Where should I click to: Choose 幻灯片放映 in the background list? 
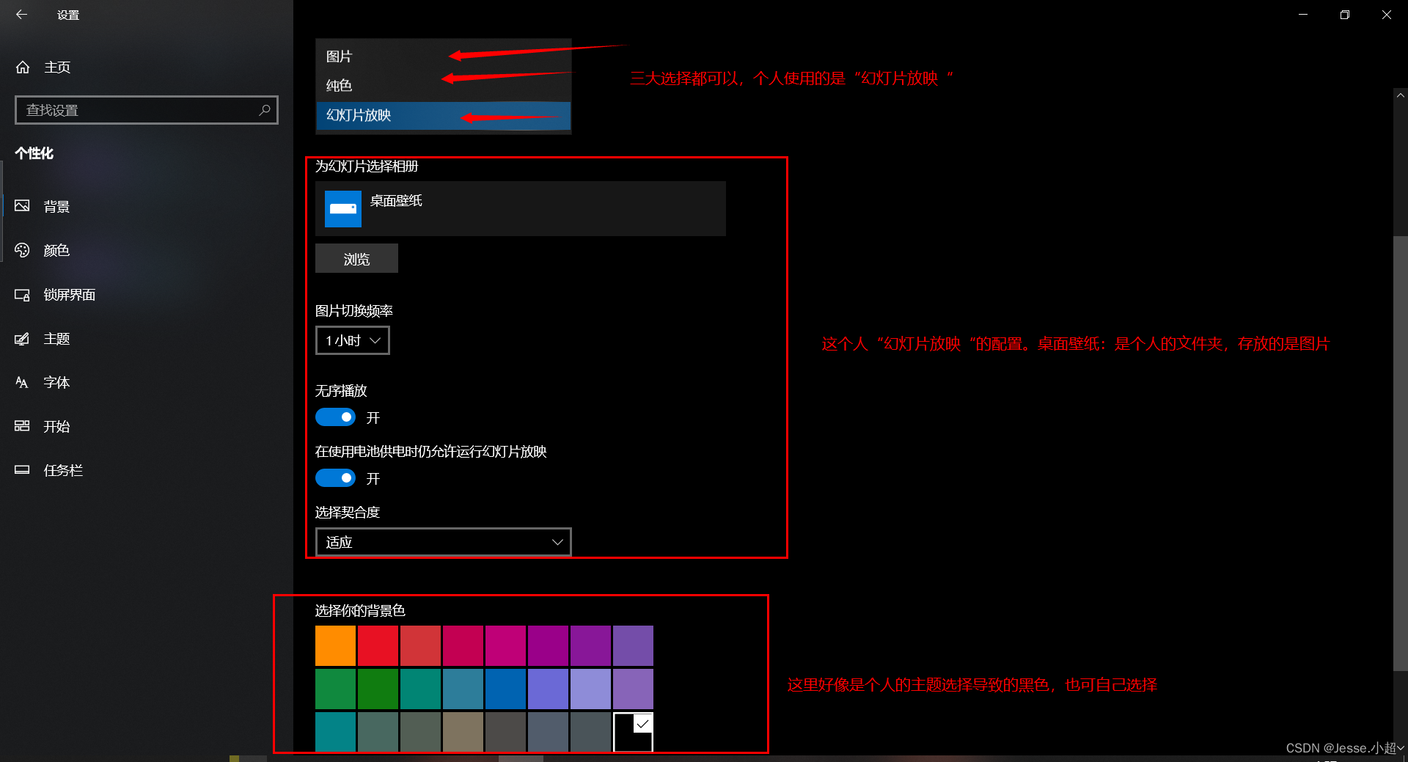point(444,115)
